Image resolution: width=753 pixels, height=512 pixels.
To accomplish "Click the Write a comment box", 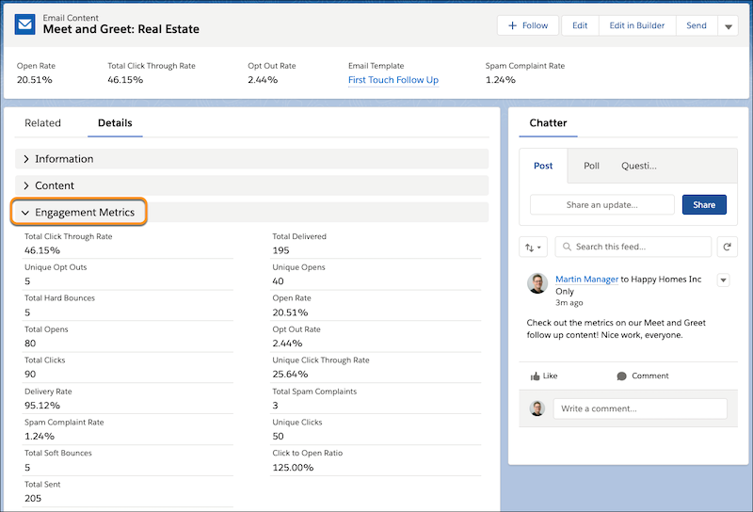I will point(639,408).
